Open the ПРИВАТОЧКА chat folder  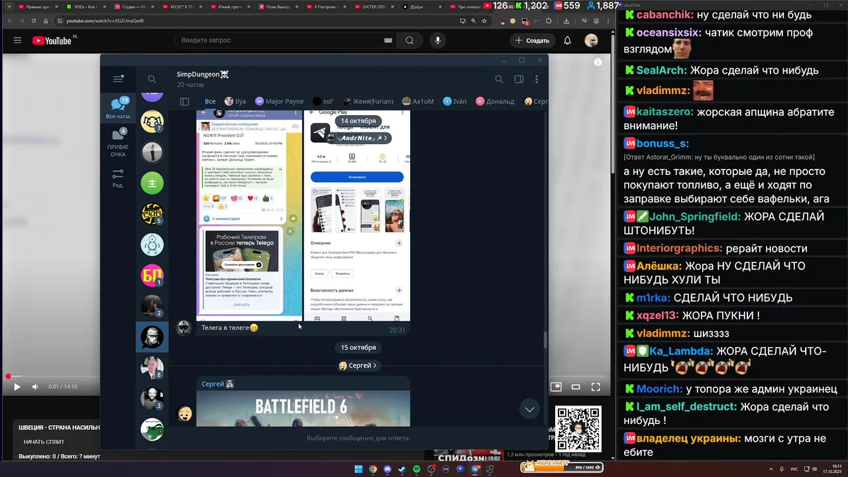(x=118, y=142)
